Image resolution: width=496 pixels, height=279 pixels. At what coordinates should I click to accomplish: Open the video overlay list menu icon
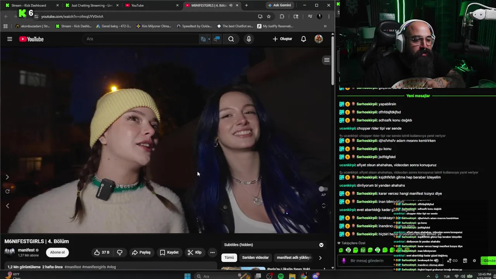[327, 60]
